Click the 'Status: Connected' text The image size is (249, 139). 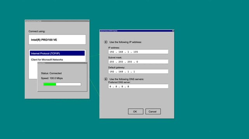point(51,73)
